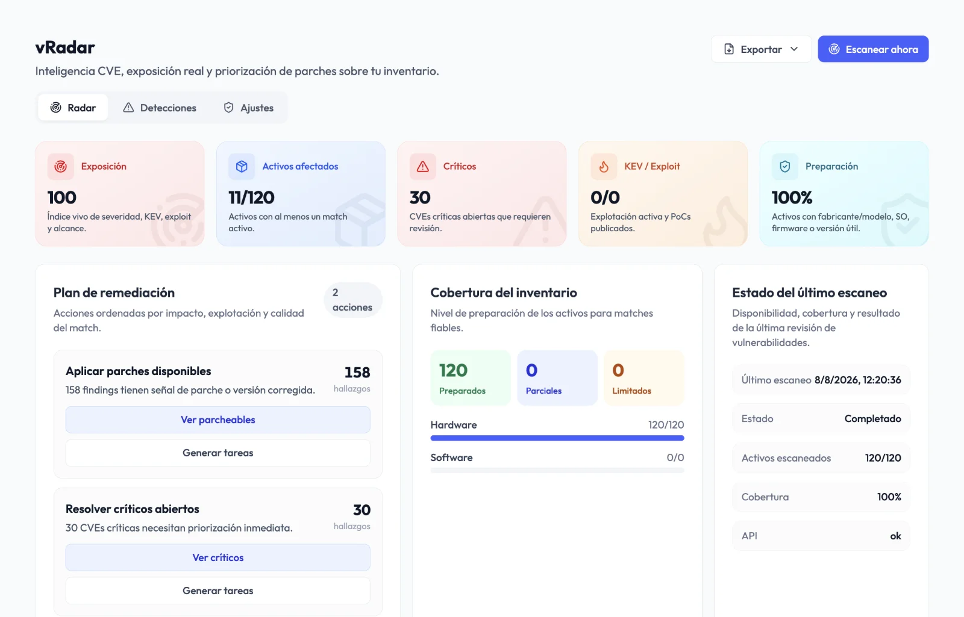This screenshot has width=964, height=617.
Task: Start a scan with Escanear ahora
Action: [x=873, y=49]
